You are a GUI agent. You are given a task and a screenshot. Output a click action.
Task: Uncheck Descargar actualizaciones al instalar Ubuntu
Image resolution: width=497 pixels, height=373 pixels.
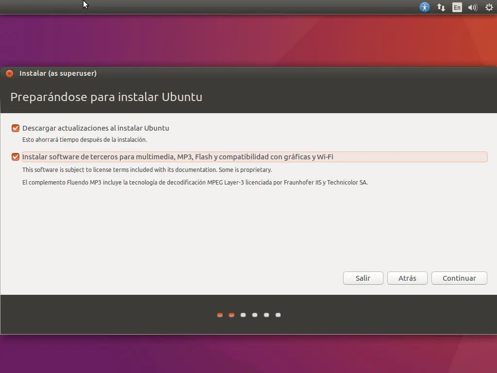[x=15, y=128]
